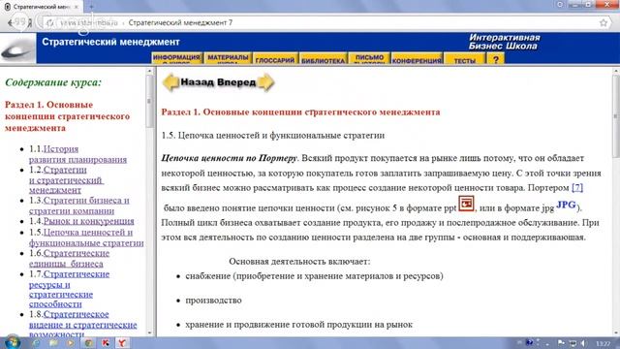Click the action center flag icon

561,343
